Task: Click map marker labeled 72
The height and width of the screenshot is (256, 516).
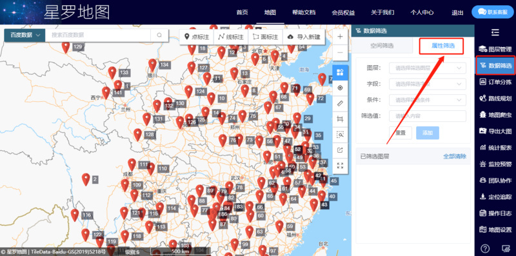Action: pos(310,99)
